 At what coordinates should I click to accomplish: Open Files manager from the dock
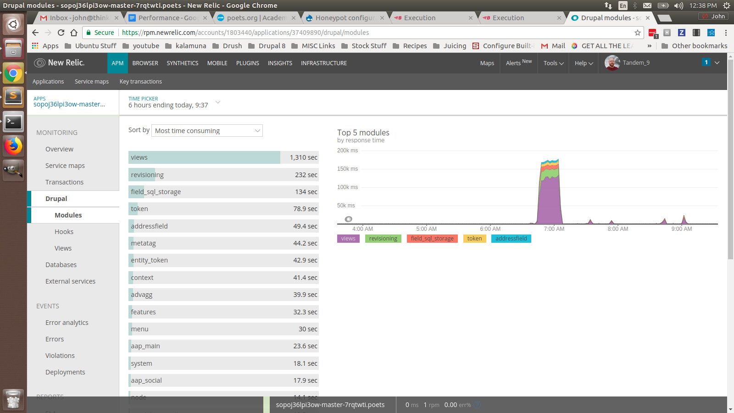tap(13, 48)
